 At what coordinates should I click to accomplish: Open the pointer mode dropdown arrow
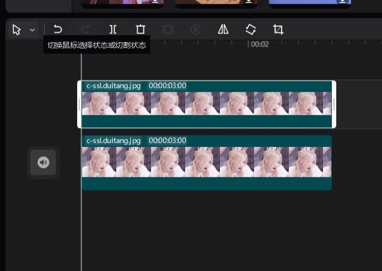point(32,30)
